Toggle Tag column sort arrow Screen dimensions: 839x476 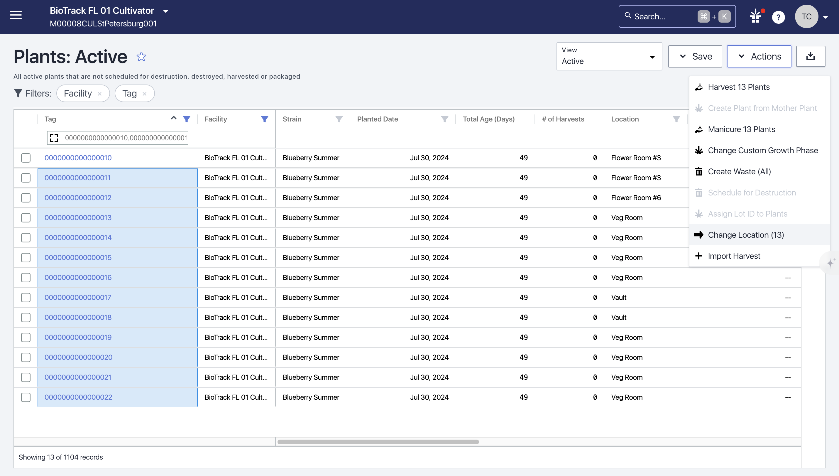174,118
